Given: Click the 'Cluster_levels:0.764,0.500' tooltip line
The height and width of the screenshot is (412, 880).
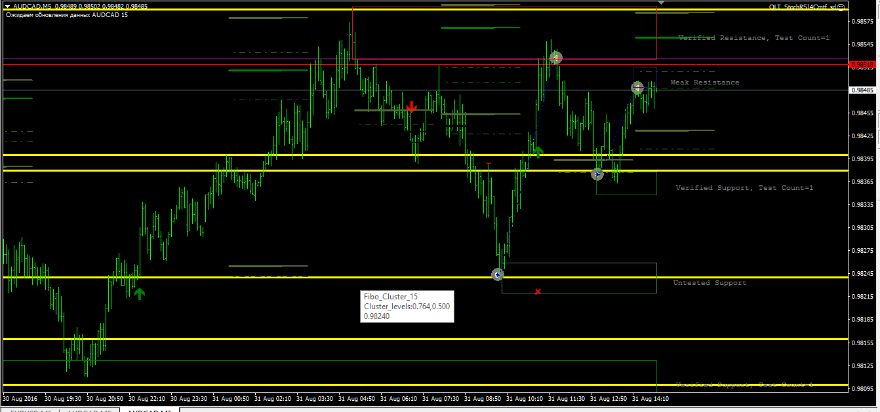Looking at the screenshot, I should [x=407, y=306].
